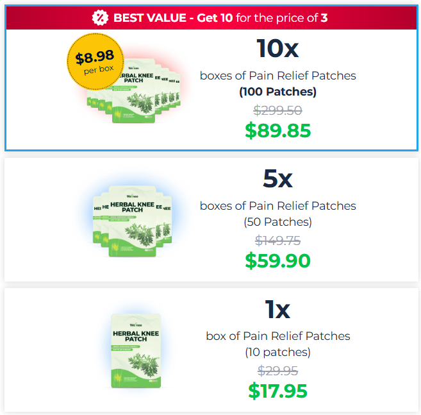Select the BEST VALUE red banner

tap(211, 17)
